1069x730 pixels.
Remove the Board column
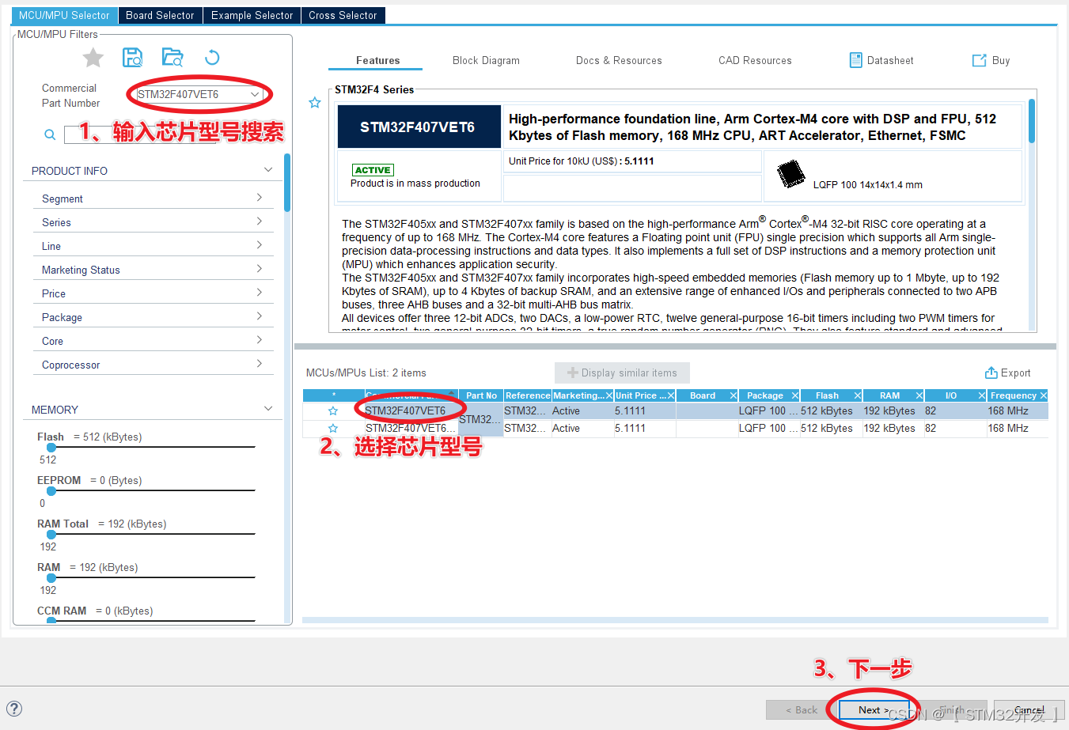[x=734, y=395]
